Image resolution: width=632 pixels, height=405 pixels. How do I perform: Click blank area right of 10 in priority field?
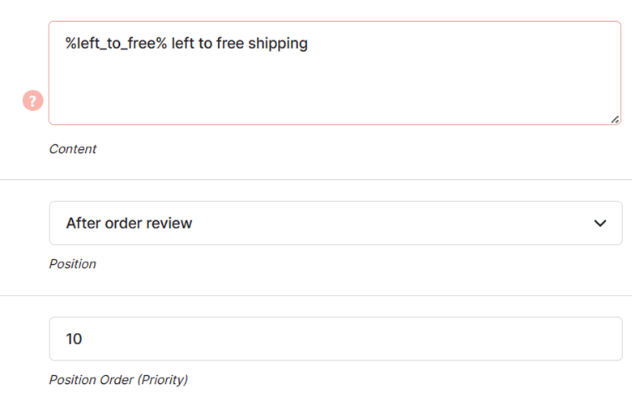tap(351, 339)
